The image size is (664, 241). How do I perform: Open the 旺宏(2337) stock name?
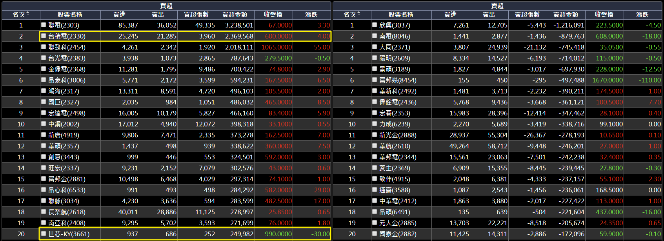click(64, 168)
